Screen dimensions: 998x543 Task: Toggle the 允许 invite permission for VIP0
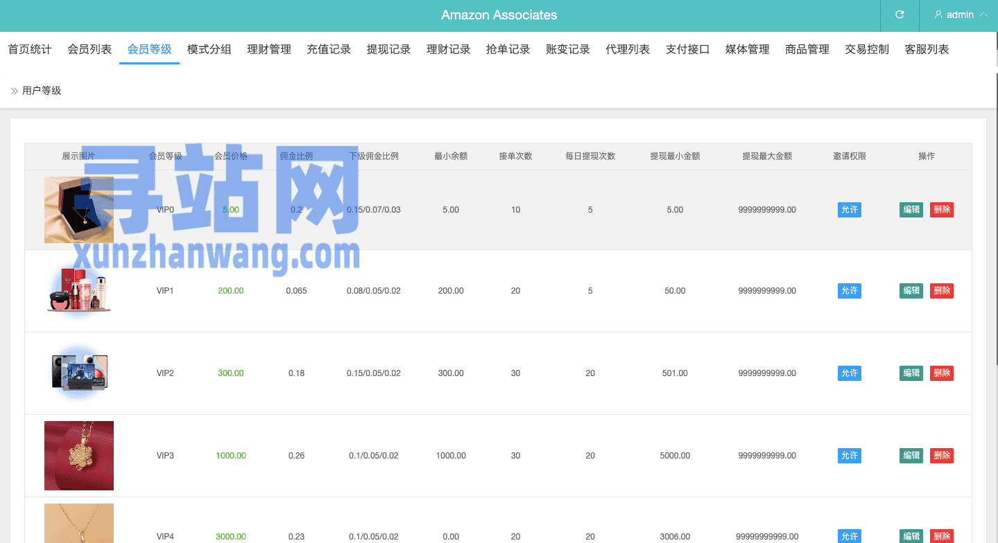[x=849, y=210]
